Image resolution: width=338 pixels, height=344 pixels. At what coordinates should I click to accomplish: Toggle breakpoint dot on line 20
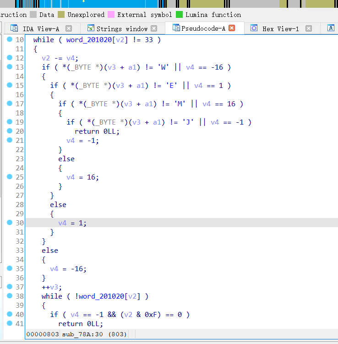pos(10,131)
